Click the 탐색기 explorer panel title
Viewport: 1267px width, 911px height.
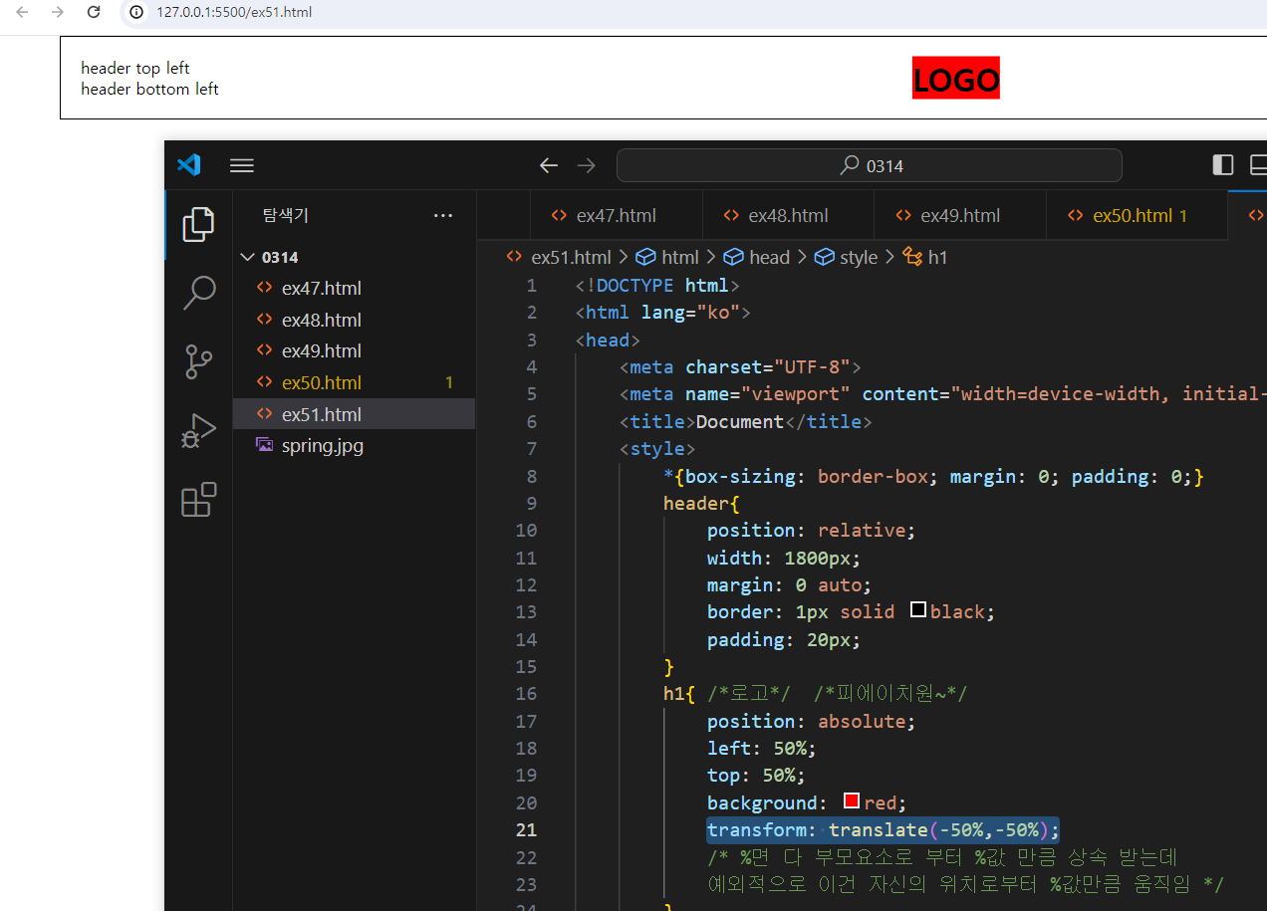pyautogui.click(x=286, y=215)
